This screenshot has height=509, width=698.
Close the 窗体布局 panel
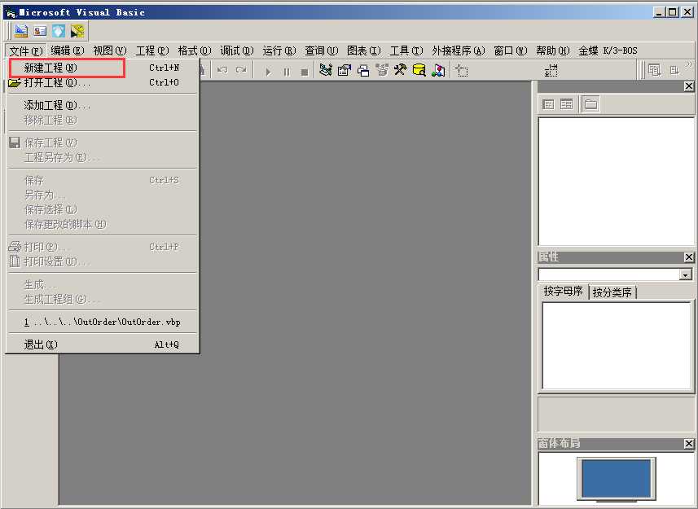click(689, 444)
